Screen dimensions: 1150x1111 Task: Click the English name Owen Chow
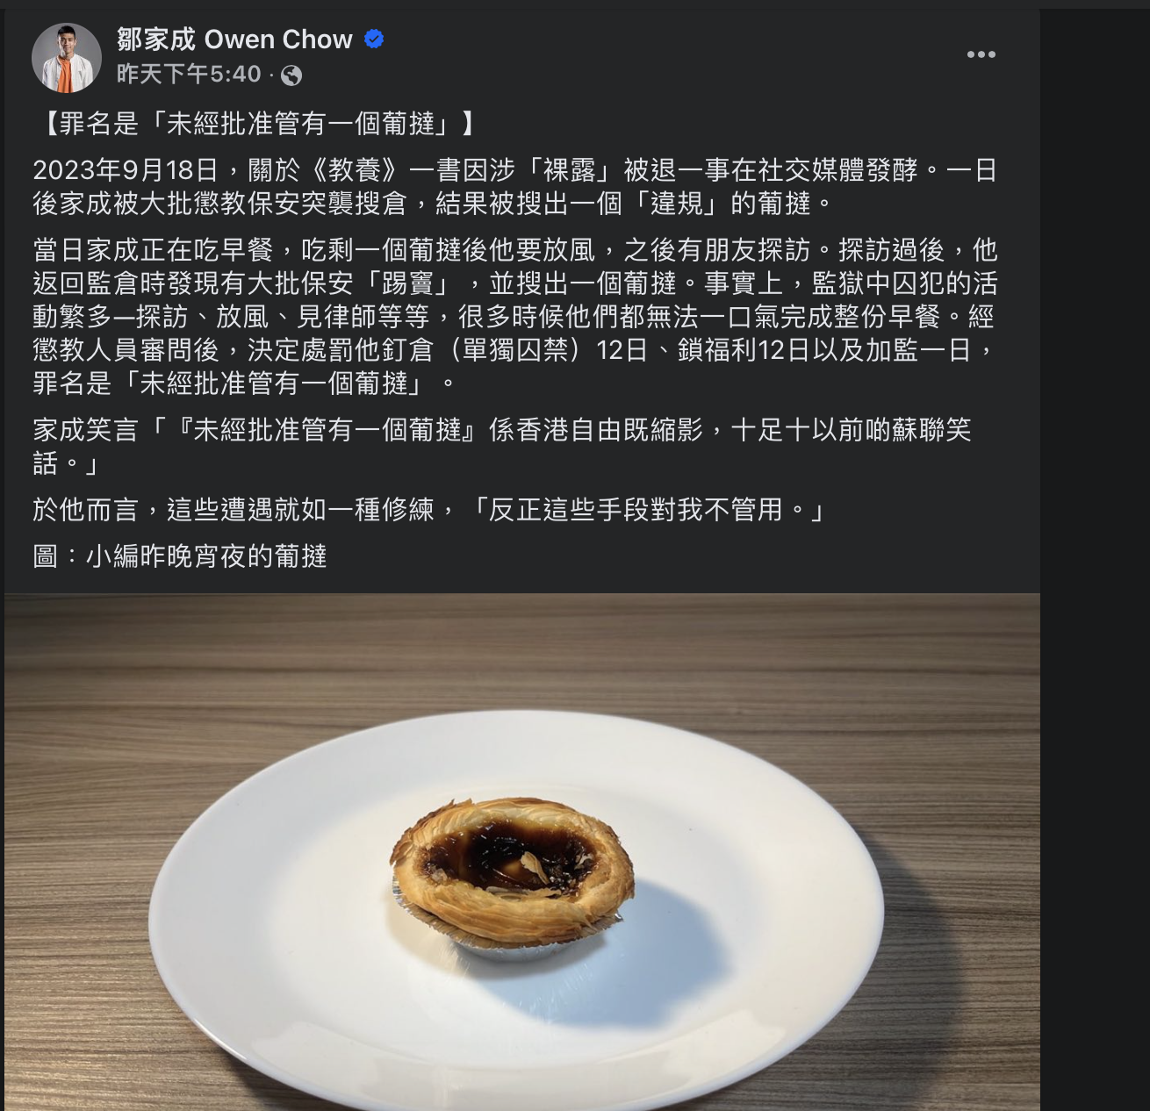pos(278,39)
